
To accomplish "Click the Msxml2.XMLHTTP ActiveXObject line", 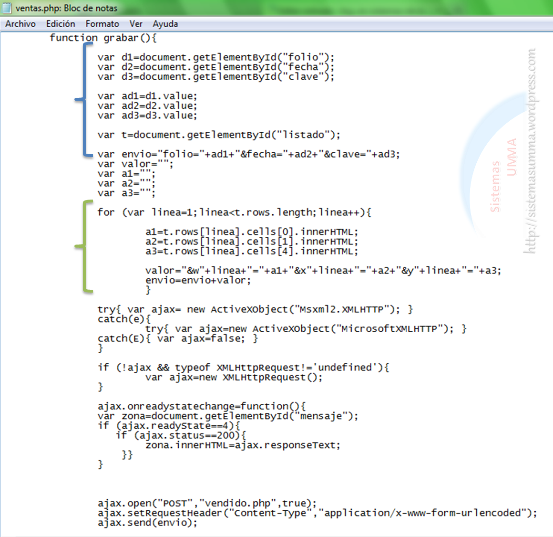I will click(x=255, y=309).
